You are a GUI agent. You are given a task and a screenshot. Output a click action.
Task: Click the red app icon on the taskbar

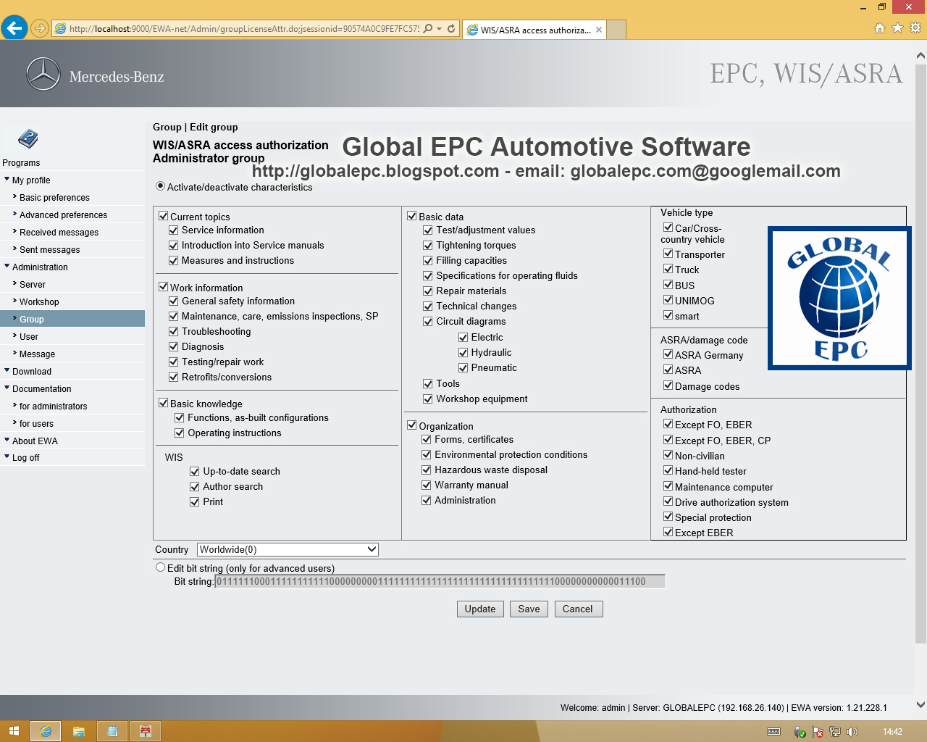[x=146, y=731]
